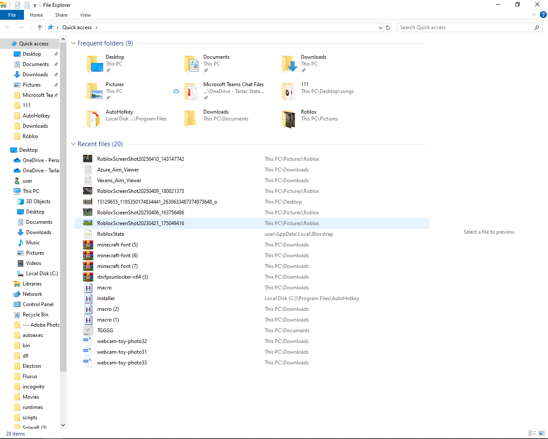This screenshot has width=548, height=439.
Task: Expand the ribbon with the chevron
Action: 533,15
